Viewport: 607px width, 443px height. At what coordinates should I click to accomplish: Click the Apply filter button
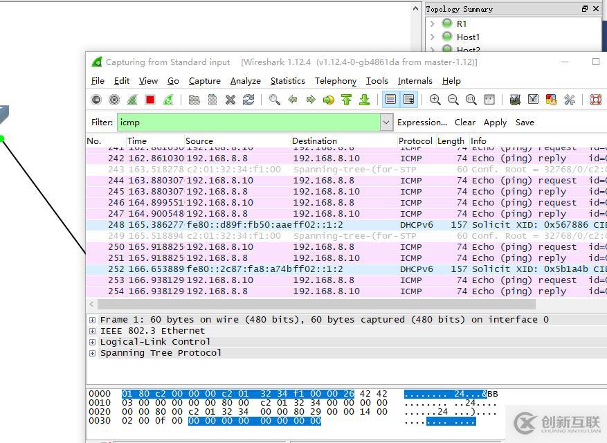click(x=495, y=123)
